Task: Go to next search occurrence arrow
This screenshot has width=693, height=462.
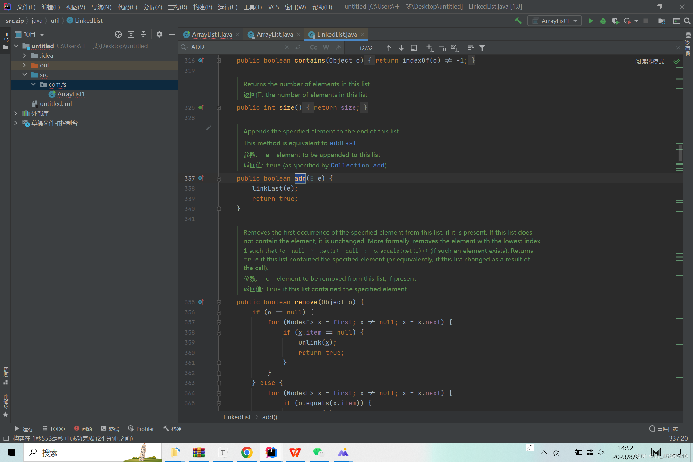Action: pyautogui.click(x=401, y=48)
